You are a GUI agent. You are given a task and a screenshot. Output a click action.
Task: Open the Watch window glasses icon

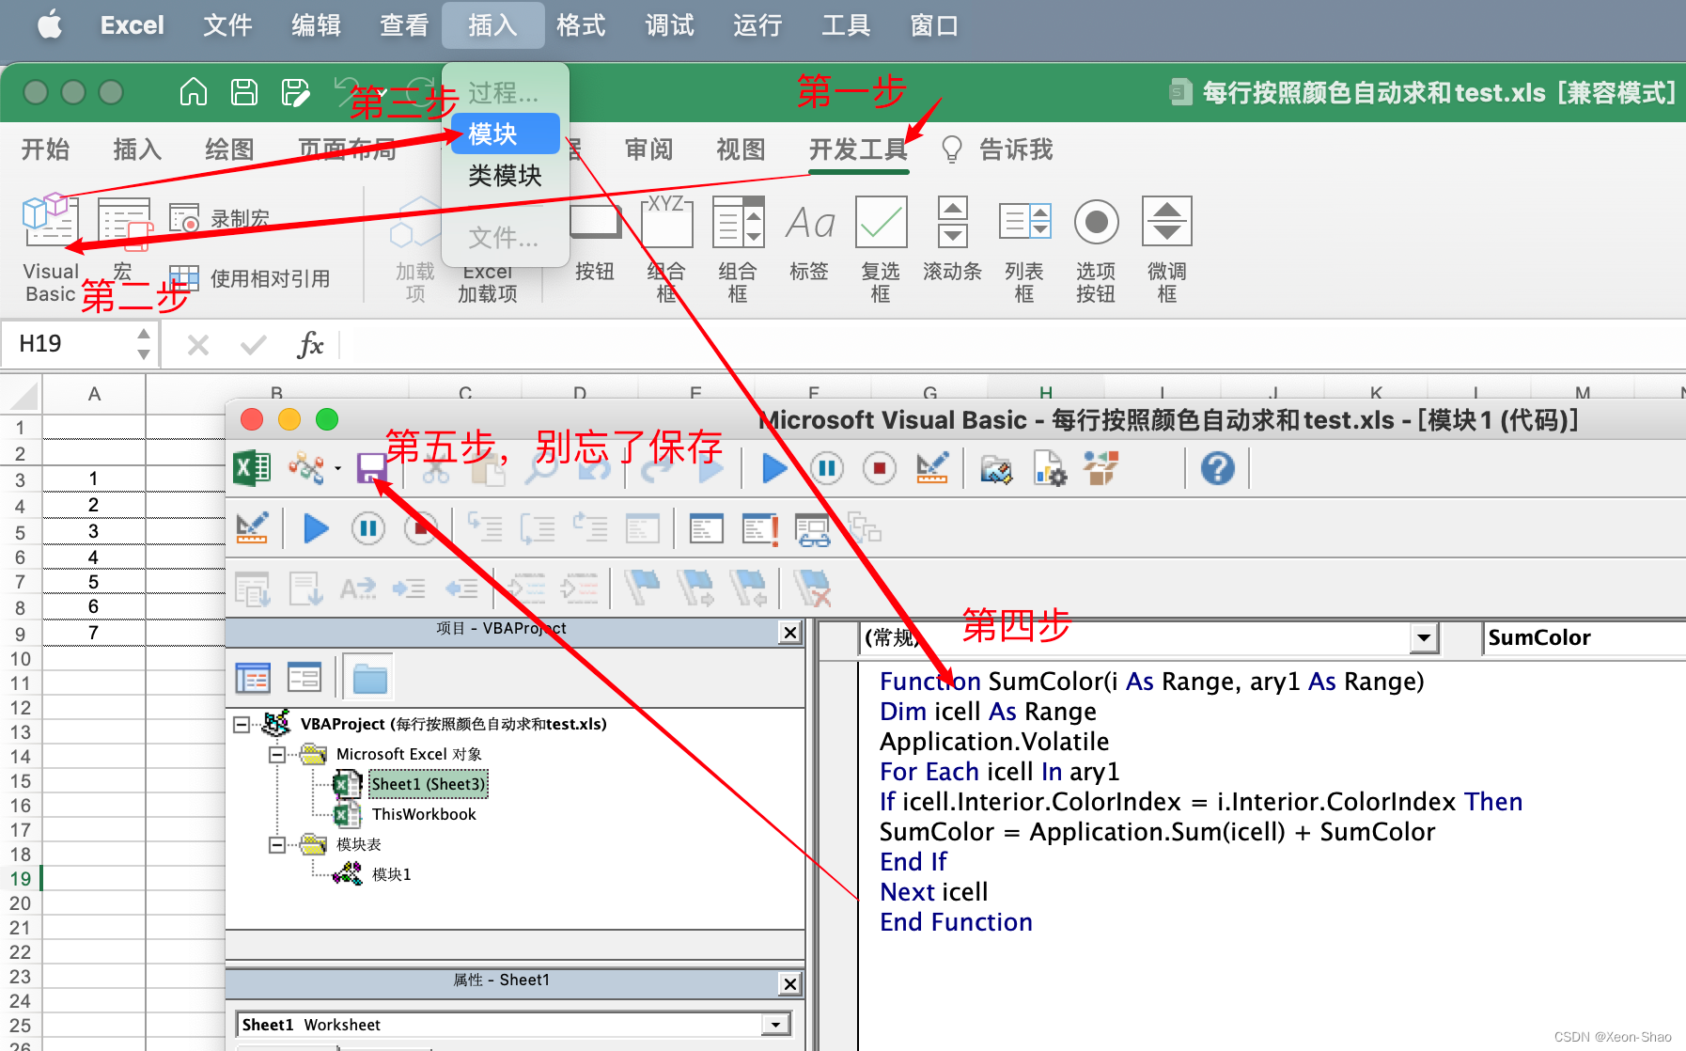click(813, 529)
